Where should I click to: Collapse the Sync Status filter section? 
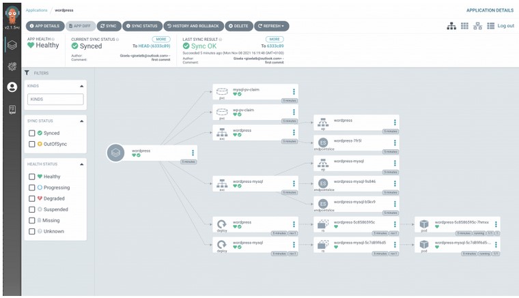[81, 121]
